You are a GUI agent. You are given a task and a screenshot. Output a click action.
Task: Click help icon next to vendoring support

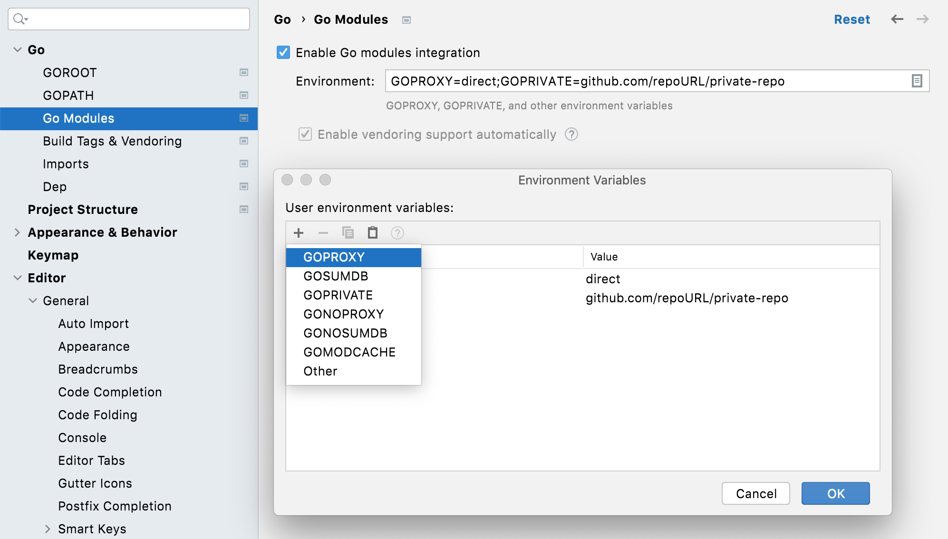click(x=571, y=135)
